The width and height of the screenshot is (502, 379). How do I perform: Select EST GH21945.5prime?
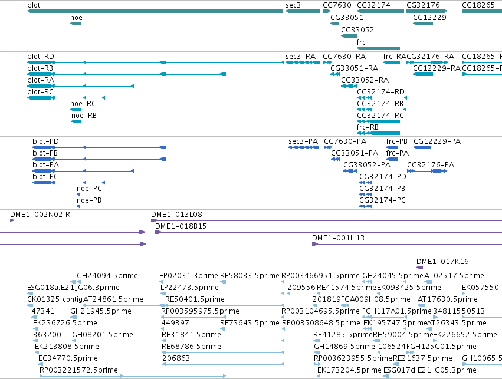(101, 312)
